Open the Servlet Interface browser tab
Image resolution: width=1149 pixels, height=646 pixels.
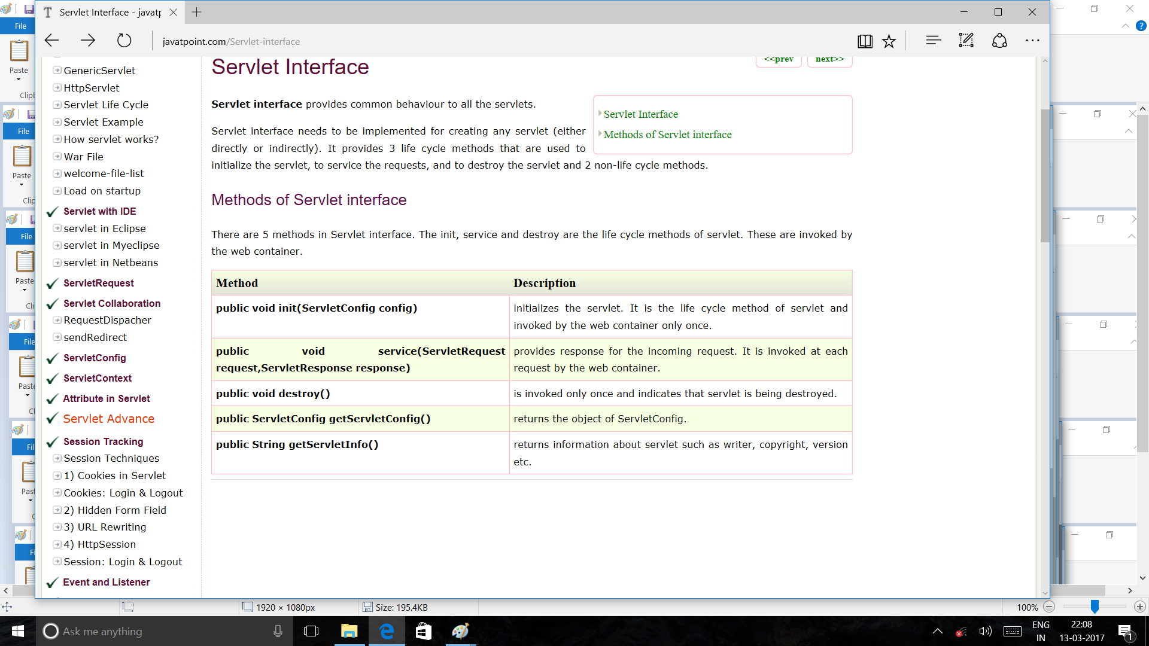click(108, 12)
